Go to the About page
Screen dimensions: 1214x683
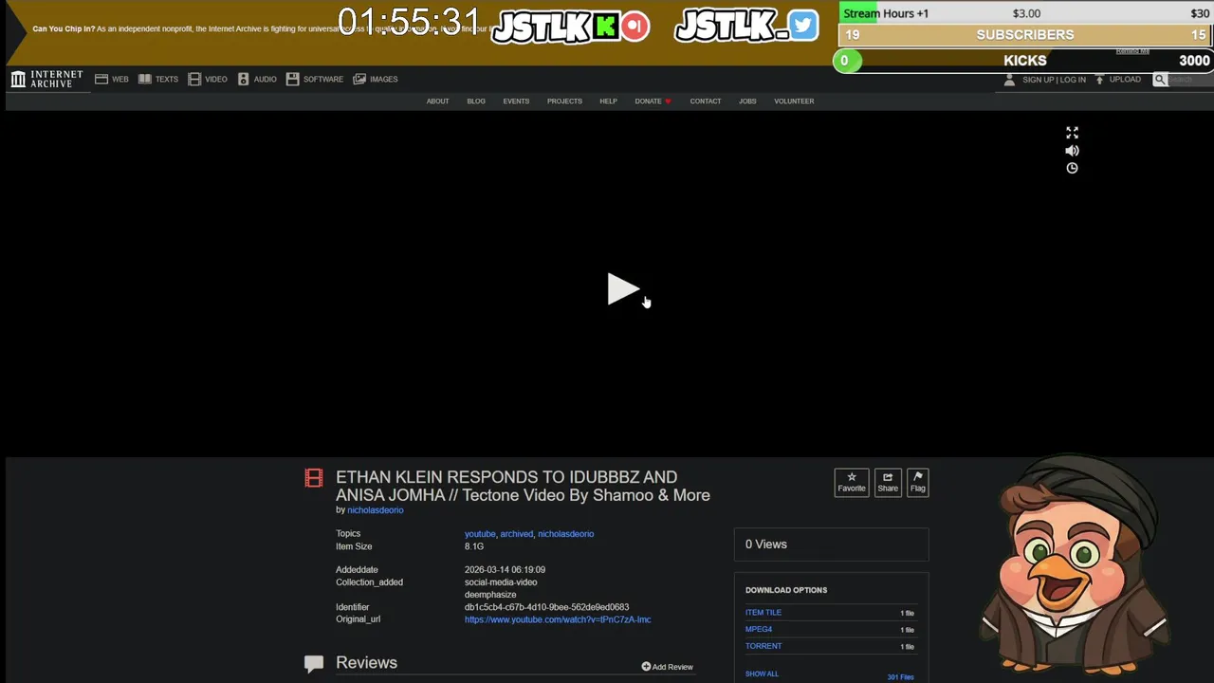(x=437, y=102)
